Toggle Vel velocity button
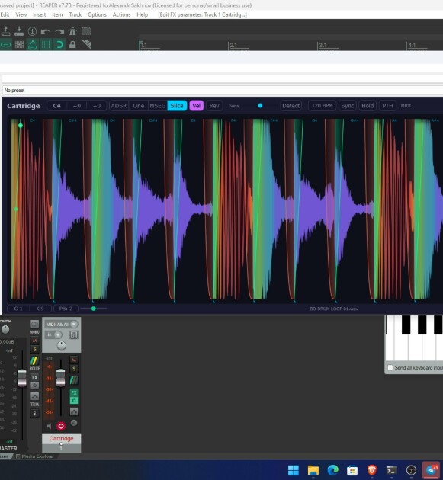443x480 pixels. (197, 106)
